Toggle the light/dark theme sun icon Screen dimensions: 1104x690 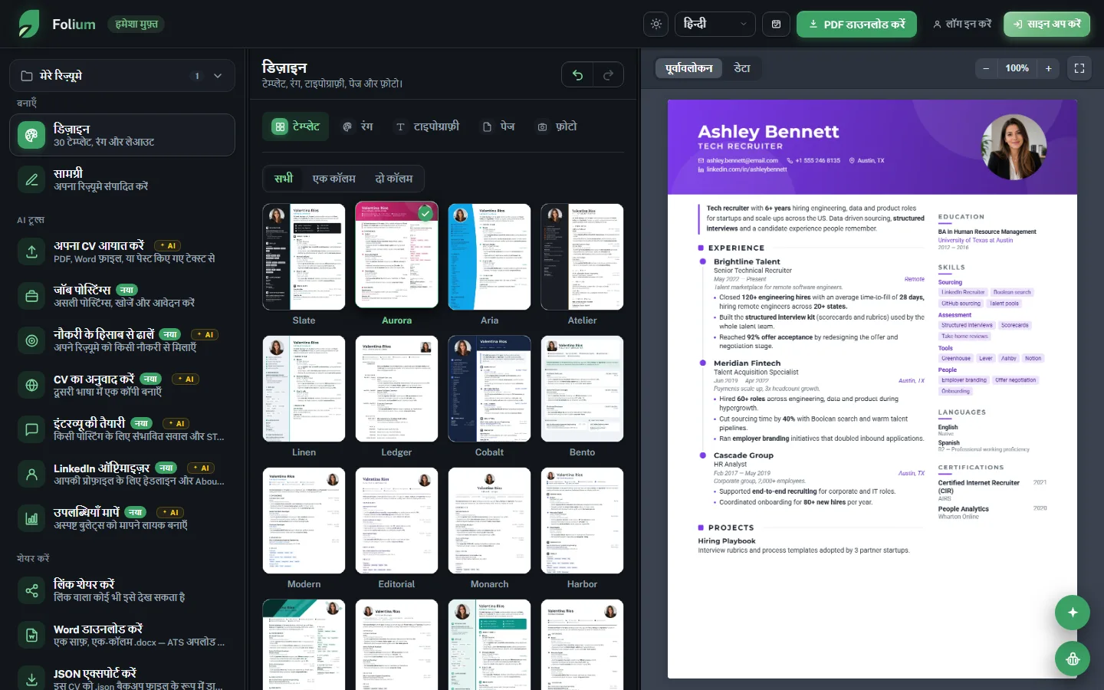[656, 24]
